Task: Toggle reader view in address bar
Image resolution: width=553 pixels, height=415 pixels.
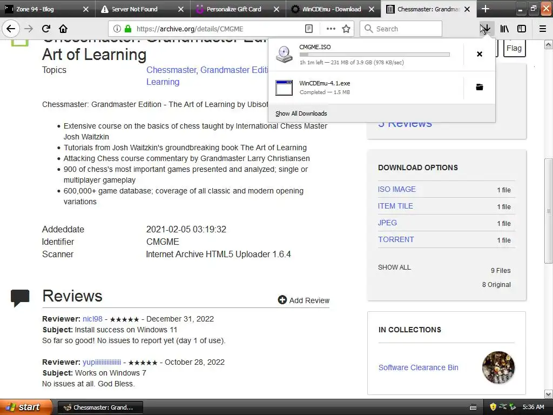Action: [x=309, y=29]
